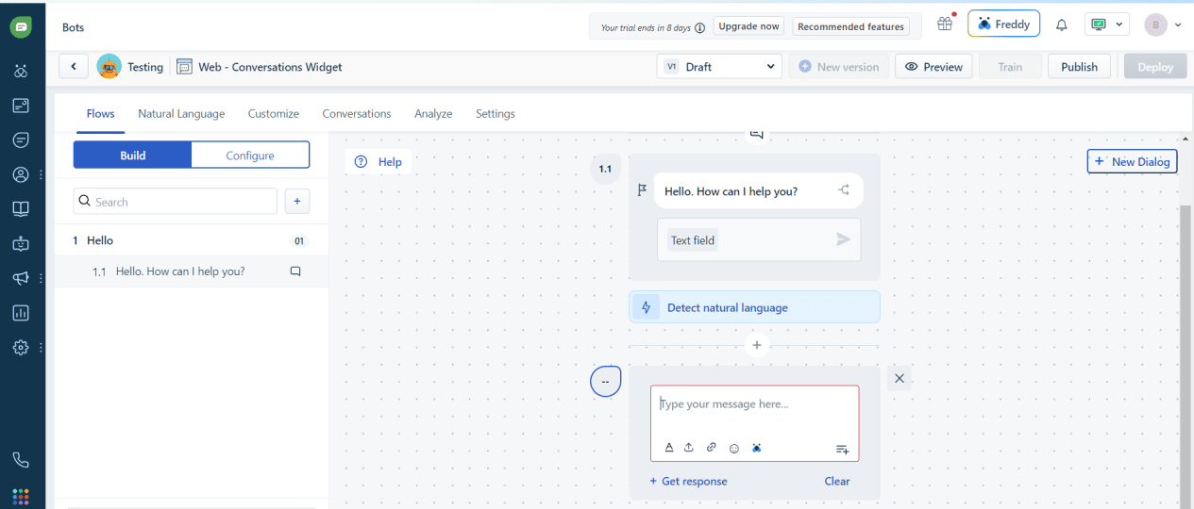
Task: Close the new message block with X
Action: click(900, 378)
